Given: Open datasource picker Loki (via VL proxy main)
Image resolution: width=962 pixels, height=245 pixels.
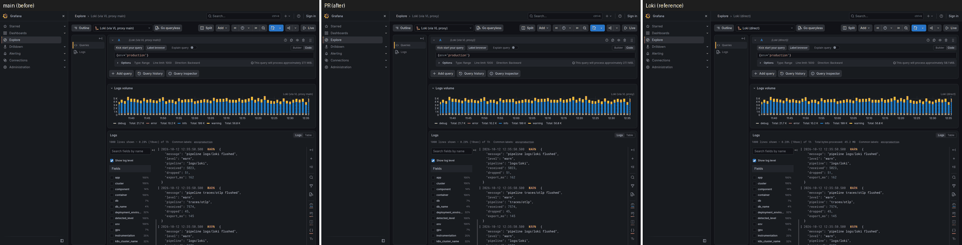Looking at the screenshot, I should coord(123,28).
